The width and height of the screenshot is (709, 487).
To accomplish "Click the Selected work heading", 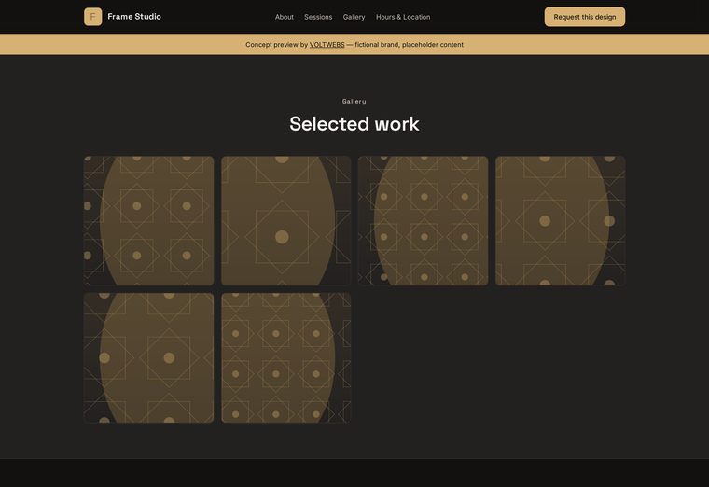I will [x=354, y=124].
